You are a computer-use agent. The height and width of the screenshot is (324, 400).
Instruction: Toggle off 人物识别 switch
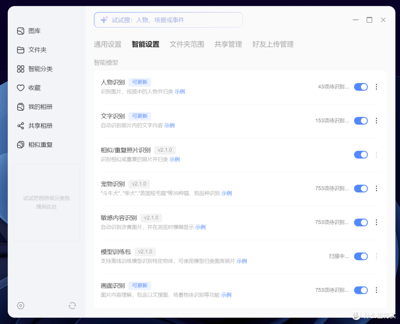pos(361,87)
